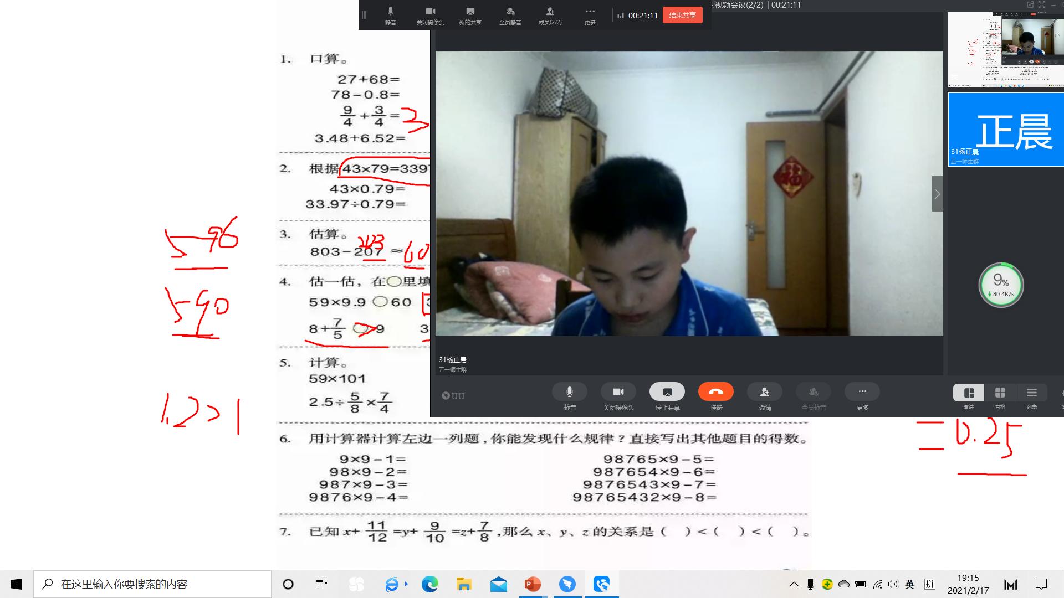The height and width of the screenshot is (598, 1064).
Task: Click the 9% network speed indicator
Action: click(1001, 285)
